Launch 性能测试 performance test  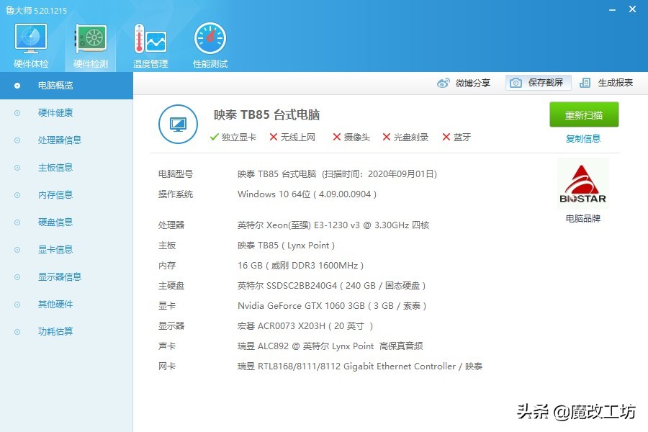pyautogui.click(x=209, y=43)
